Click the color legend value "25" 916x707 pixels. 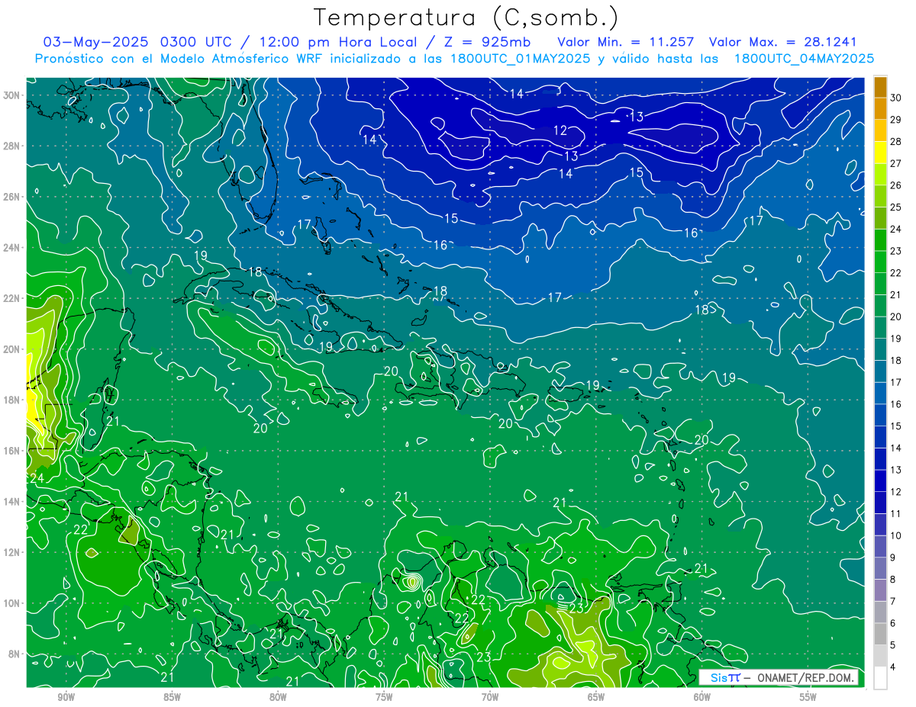(x=896, y=207)
